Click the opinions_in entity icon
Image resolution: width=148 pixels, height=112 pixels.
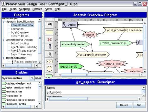(4, 96)
